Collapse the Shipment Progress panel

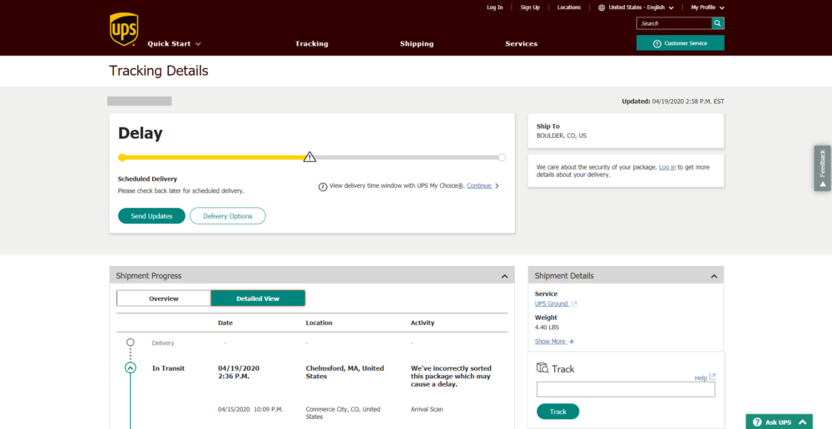[504, 276]
